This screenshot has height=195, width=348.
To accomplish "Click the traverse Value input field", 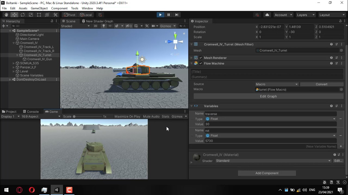I will coord(271,124).
